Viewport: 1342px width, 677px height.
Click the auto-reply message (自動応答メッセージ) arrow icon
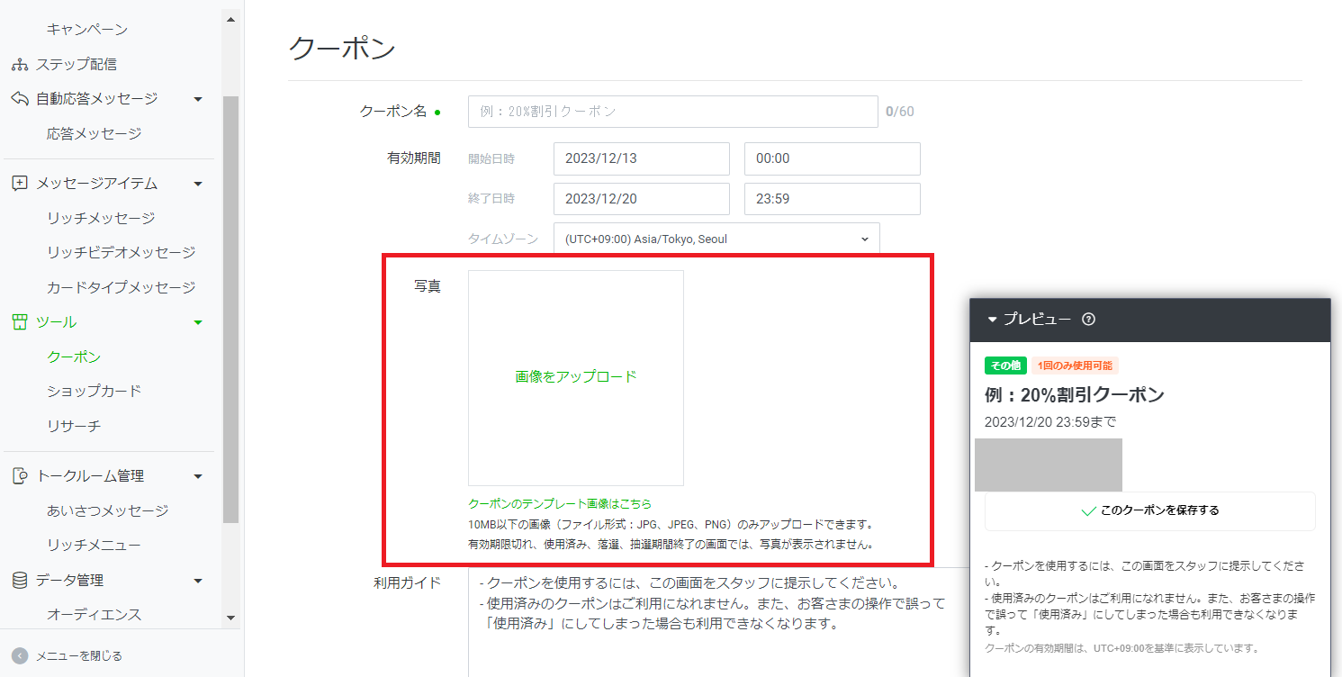click(20, 99)
